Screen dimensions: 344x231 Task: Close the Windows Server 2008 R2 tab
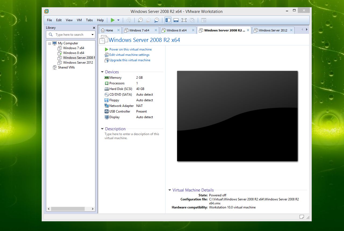[248, 30]
